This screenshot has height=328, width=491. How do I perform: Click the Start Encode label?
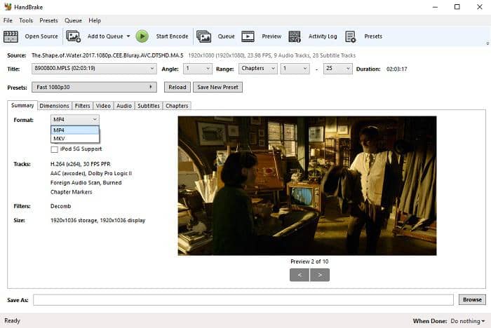tap(173, 36)
